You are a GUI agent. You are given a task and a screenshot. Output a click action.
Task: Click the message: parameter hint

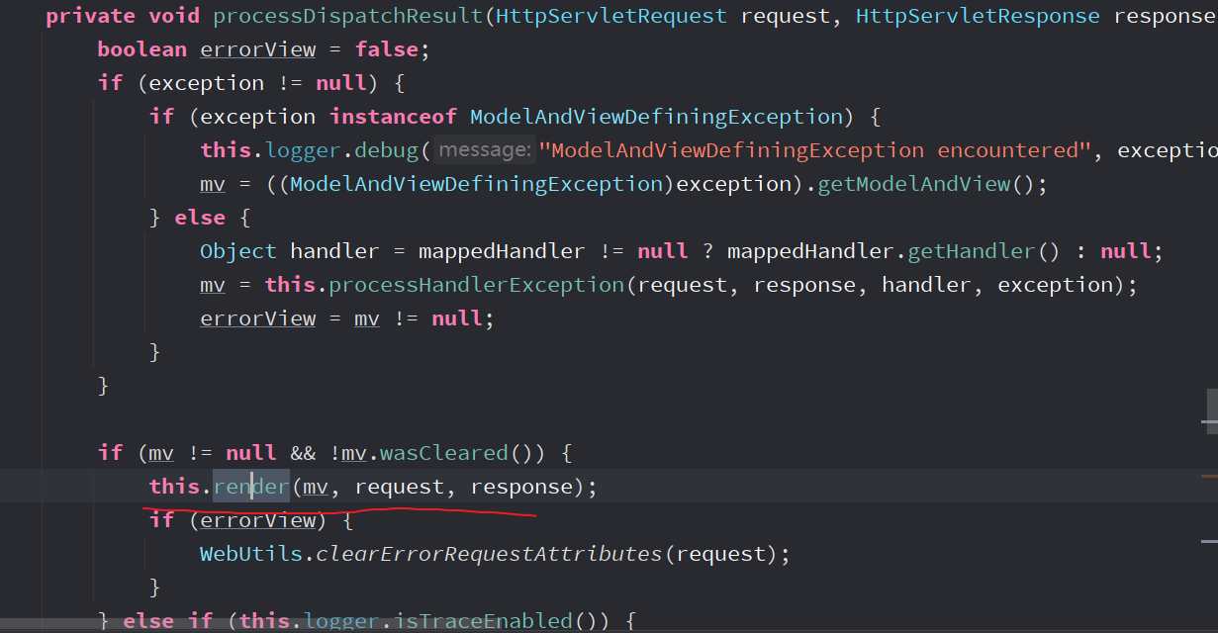click(485, 150)
